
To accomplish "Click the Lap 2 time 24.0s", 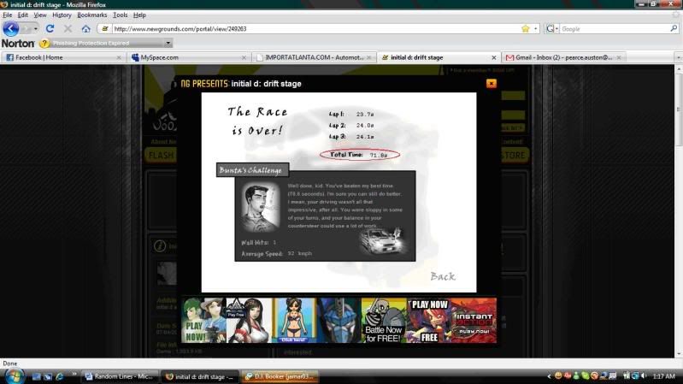I will (365, 126).
